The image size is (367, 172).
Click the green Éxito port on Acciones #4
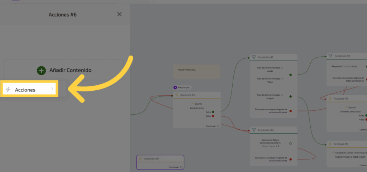pos(213,112)
